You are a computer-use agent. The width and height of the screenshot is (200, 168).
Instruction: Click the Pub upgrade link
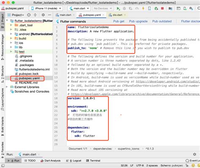[138, 21]
